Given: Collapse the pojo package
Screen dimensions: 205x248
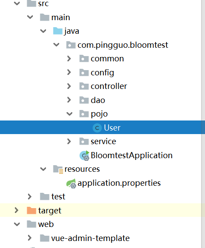Looking at the screenshot, I should (x=69, y=114).
